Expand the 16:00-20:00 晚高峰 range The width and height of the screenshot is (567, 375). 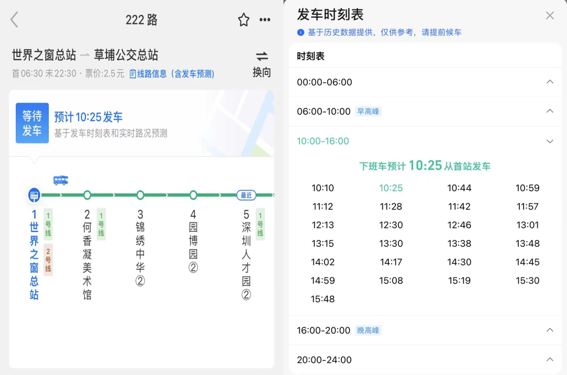pos(425,330)
